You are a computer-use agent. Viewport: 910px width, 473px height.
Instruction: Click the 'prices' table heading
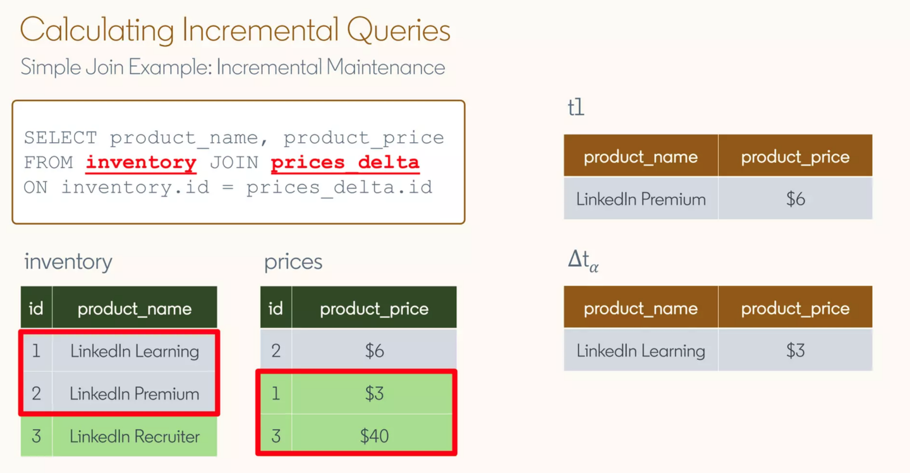(293, 262)
